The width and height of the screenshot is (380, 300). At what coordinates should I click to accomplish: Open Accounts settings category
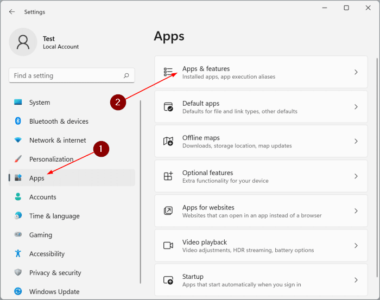[72, 196]
